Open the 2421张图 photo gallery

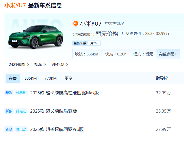tap(19, 64)
